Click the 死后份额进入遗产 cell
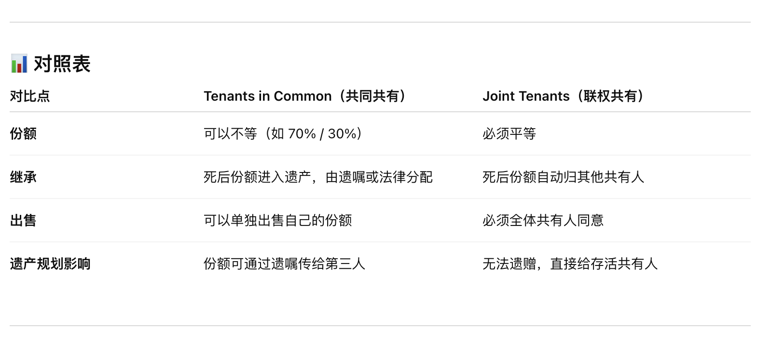The image size is (771, 344). (x=318, y=177)
